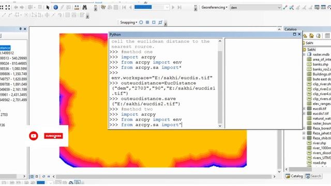Select the 2703 label in table of contents
331x186 pixels.
(x=4, y=115)
